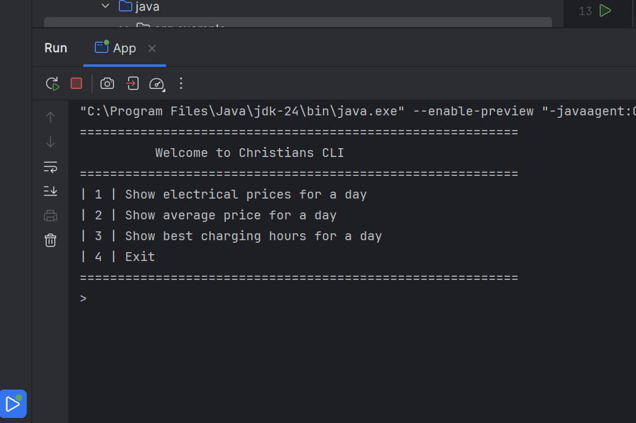Select the java folder in tree

click(147, 7)
